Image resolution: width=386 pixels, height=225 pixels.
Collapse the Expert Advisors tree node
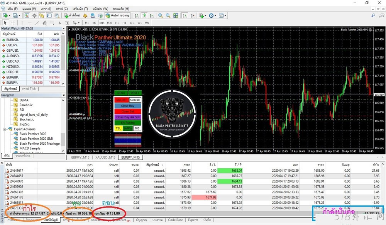pyautogui.click(x=5, y=129)
